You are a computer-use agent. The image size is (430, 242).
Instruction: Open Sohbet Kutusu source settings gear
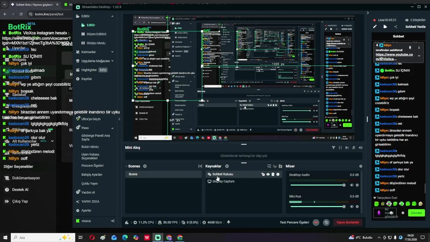[x=278, y=174]
